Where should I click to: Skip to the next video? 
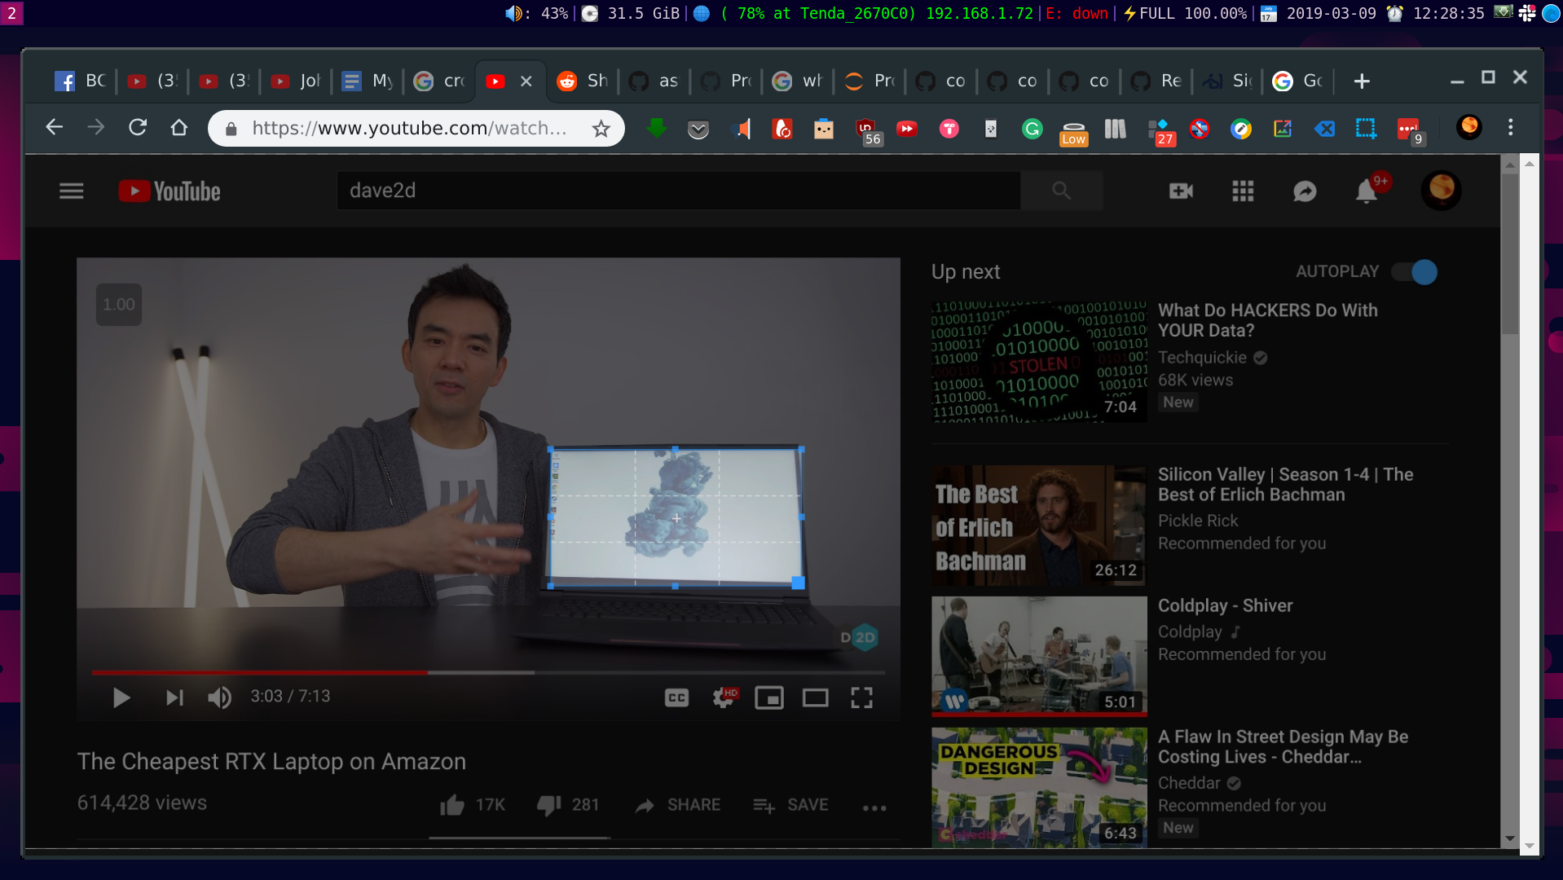[174, 697]
